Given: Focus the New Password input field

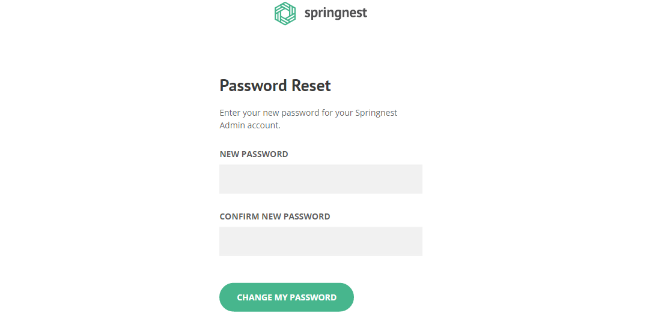Looking at the screenshot, I should pyautogui.click(x=320, y=179).
